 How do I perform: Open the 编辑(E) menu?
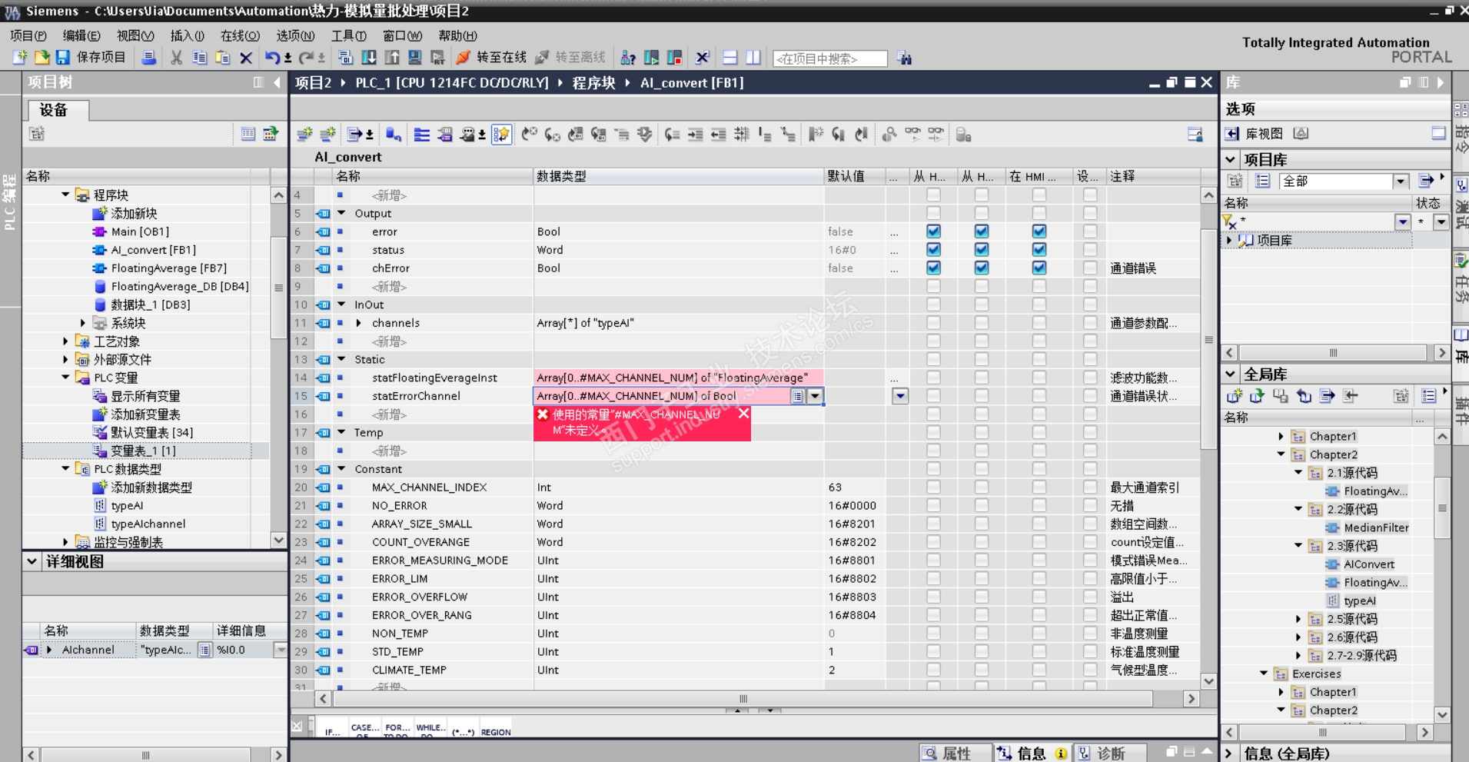point(81,35)
